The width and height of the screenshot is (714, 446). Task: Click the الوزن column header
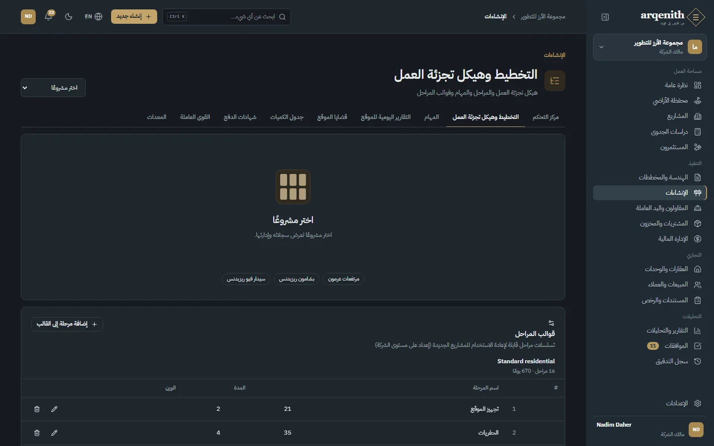pyautogui.click(x=171, y=388)
